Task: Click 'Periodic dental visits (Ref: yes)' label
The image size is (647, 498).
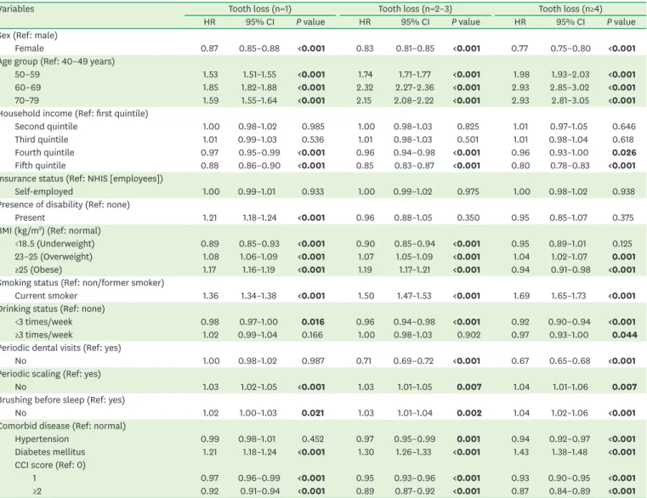Action: coord(60,348)
